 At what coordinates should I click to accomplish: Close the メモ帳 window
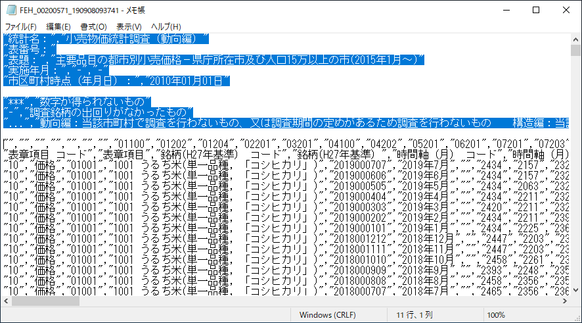[566, 11]
